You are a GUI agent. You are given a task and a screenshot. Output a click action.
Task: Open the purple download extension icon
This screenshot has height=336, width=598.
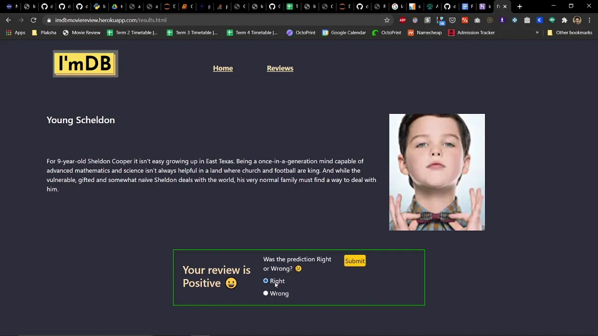coord(502,20)
